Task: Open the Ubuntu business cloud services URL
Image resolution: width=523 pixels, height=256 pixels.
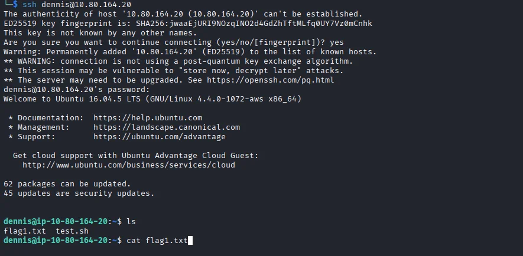Action: coord(129,165)
